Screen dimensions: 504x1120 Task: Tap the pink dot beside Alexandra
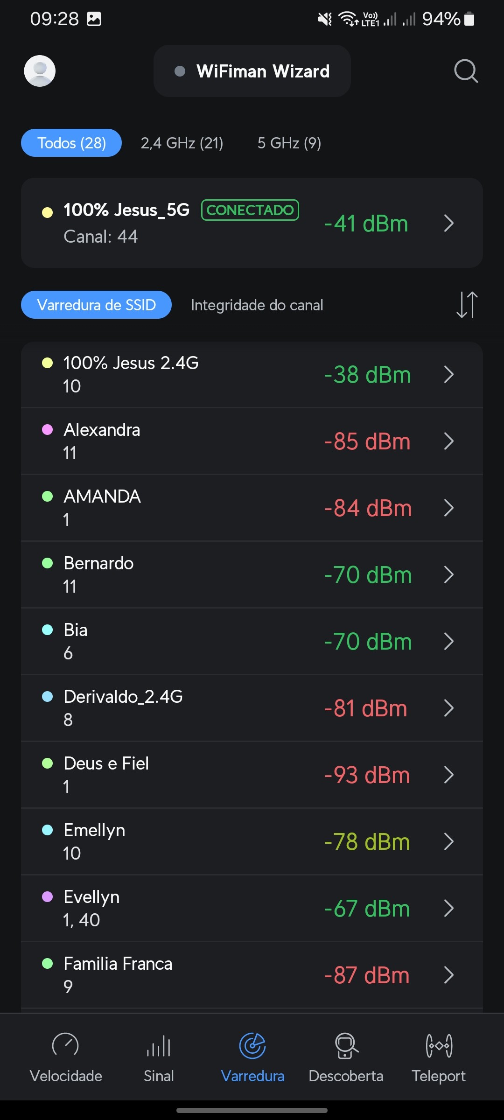[x=47, y=430]
